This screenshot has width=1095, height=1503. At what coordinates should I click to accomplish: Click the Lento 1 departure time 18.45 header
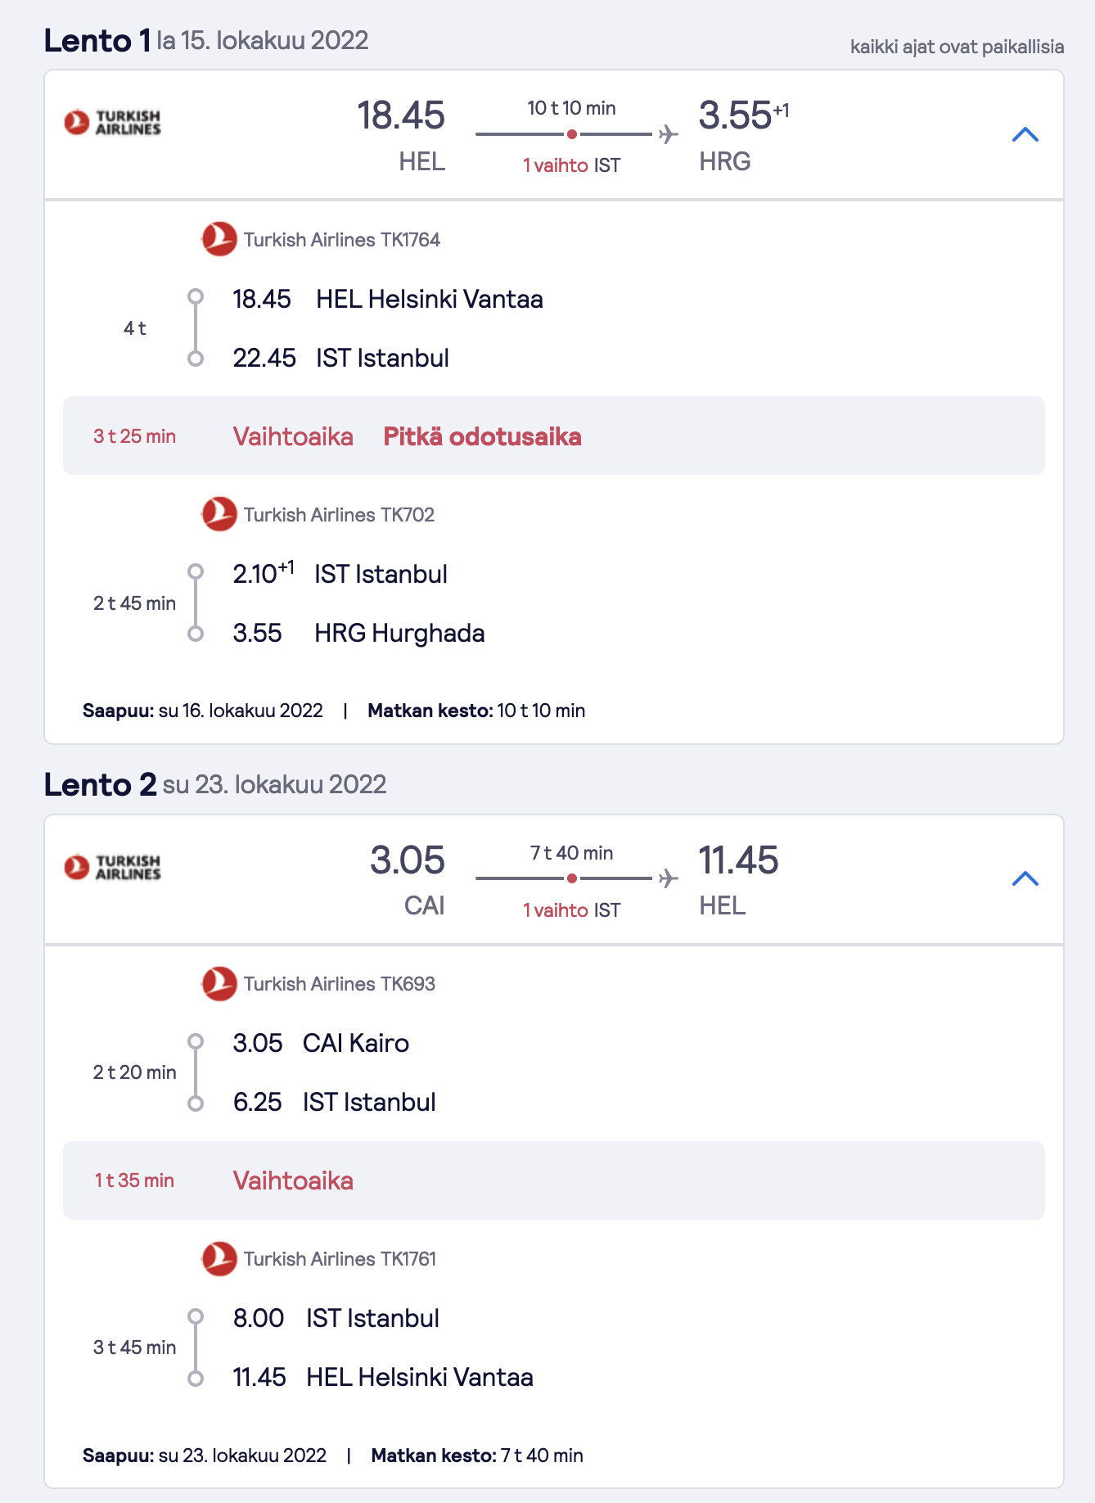pyautogui.click(x=401, y=115)
